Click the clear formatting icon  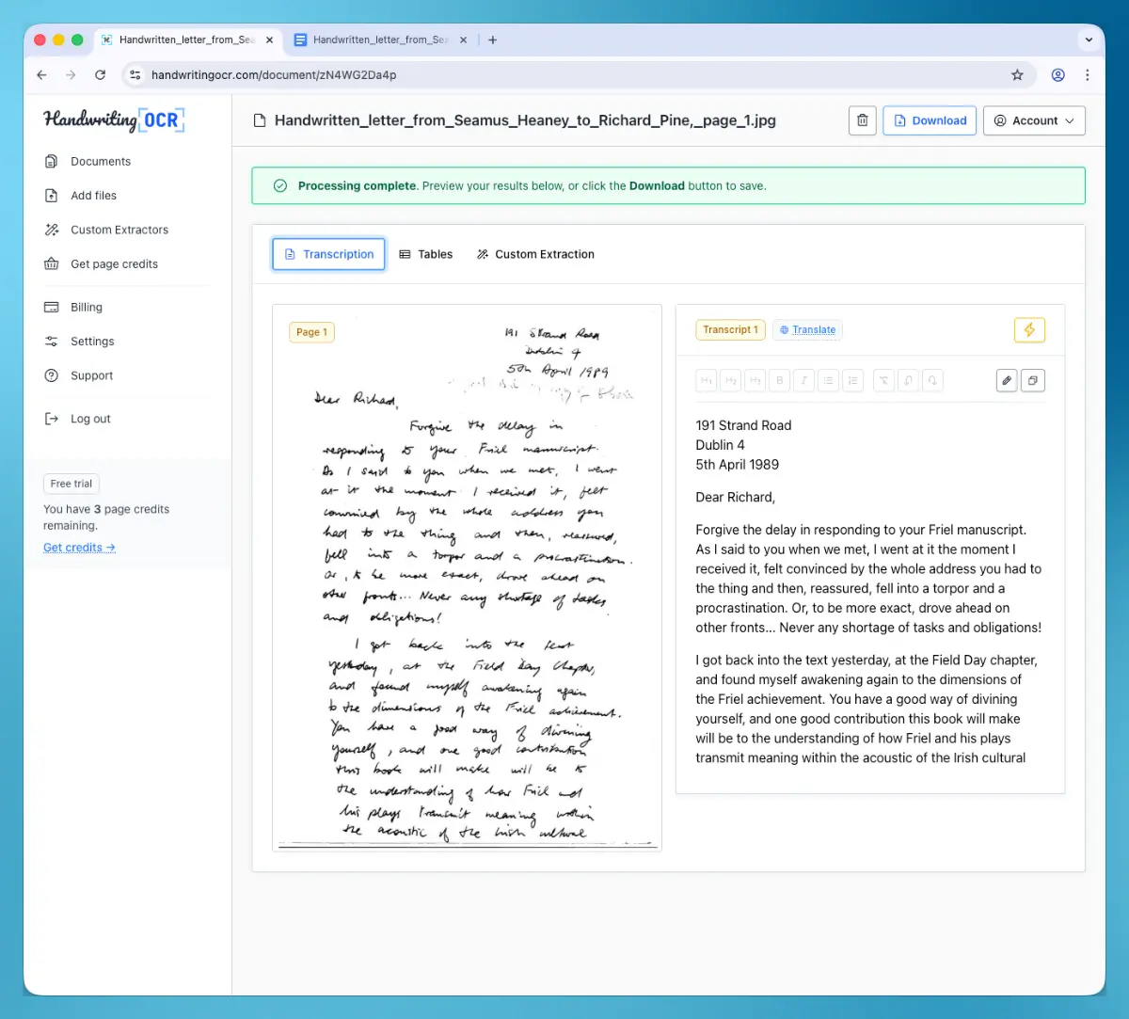click(883, 381)
